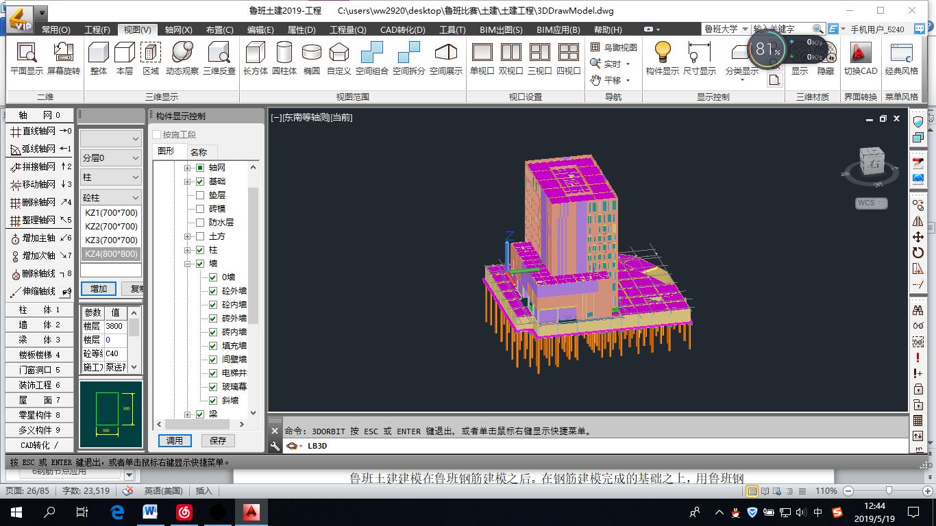Open the 分层0 layer dropdown
This screenshot has width=936, height=526.
pyautogui.click(x=110, y=158)
